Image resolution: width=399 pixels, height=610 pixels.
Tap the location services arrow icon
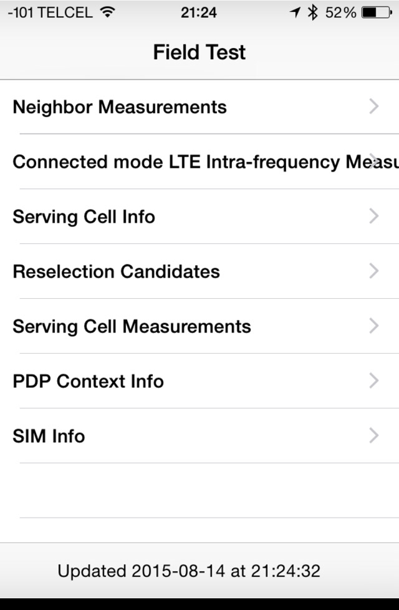click(295, 12)
